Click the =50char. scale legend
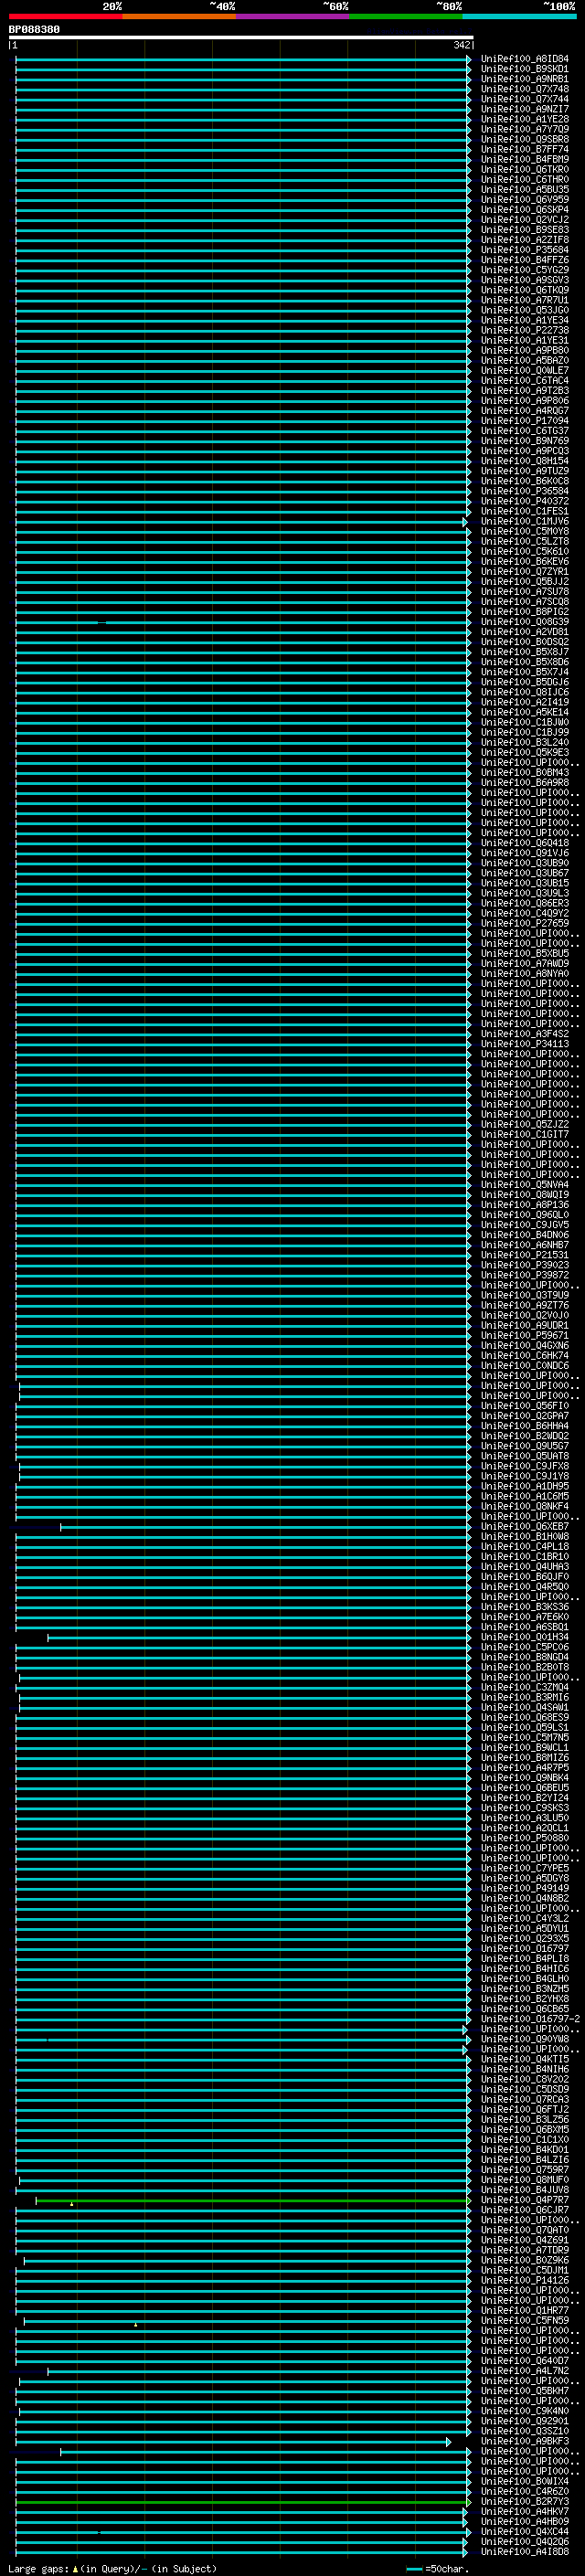 pos(438,2568)
